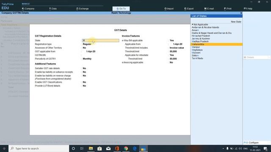Click GST applicable from date 1-Apr-20
The width and height of the screenshot is (271, 152).
point(91,52)
